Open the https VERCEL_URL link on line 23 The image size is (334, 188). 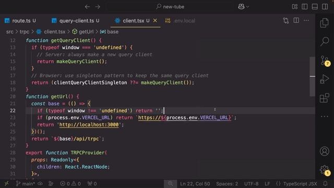point(184,118)
